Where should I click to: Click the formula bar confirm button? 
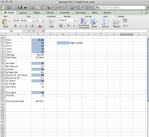click(34, 31)
